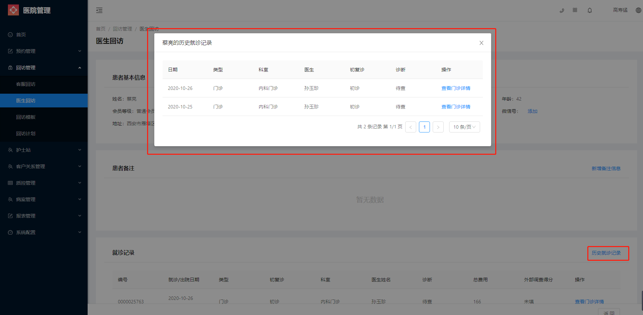Collapse the 回访管理 menu chevron
Screen dimensions: 643x315
80,68
